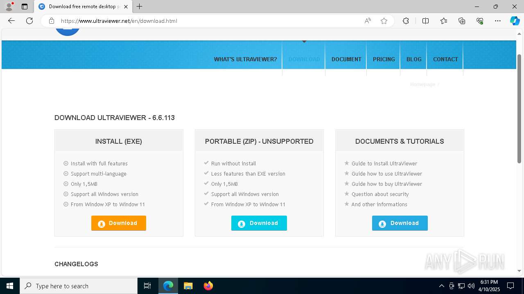The height and width of the screenshot is (294, 524).
Task: Open a new browser tab
Action: [x=140, y=7]
